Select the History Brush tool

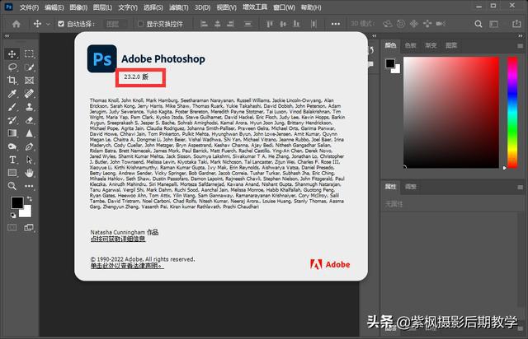12,120
